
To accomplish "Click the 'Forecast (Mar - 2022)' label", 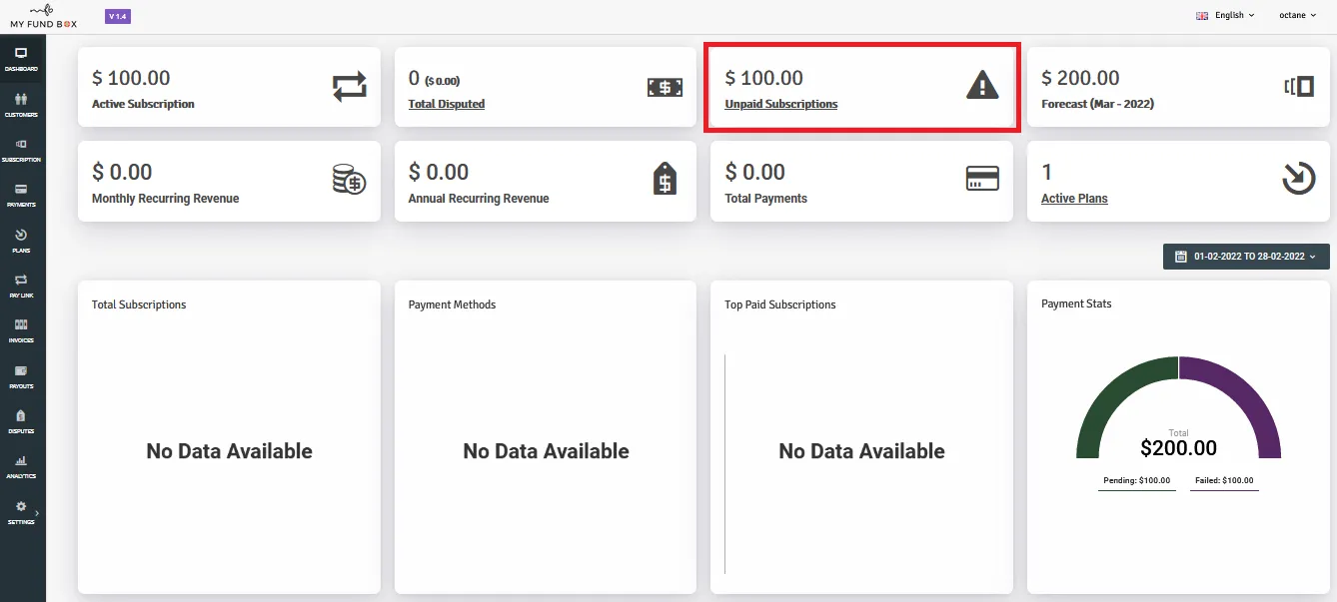I will [x=1097, y=104].
